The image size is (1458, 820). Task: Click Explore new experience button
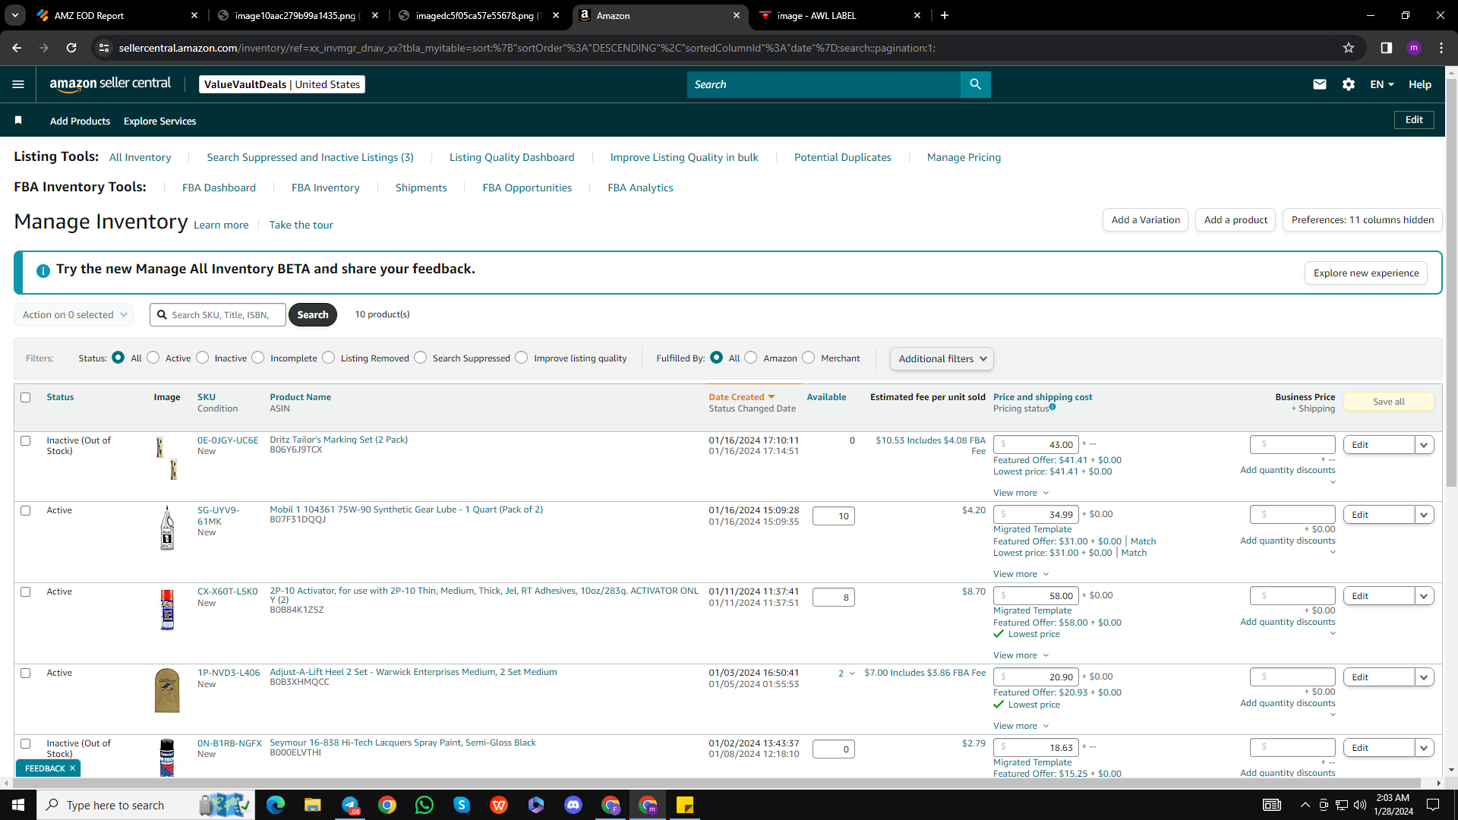[1366, 273]
